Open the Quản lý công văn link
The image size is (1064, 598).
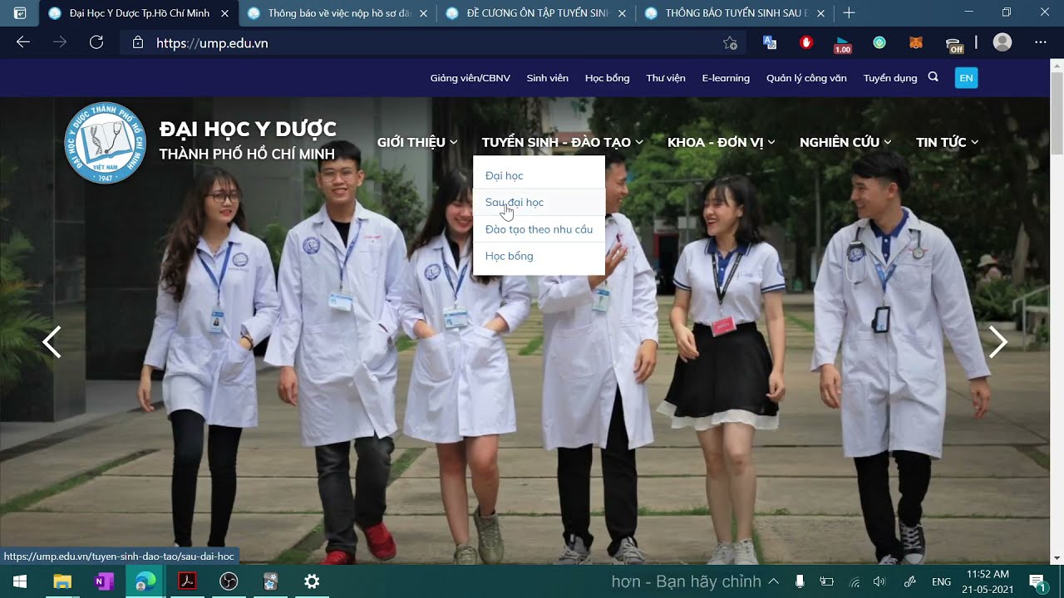[806, 78]
